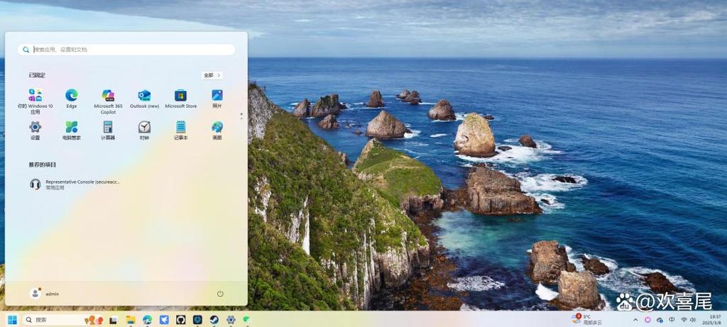Show 全部 all apps list
This screenshot has width=727, height=327.
[212, 75]
